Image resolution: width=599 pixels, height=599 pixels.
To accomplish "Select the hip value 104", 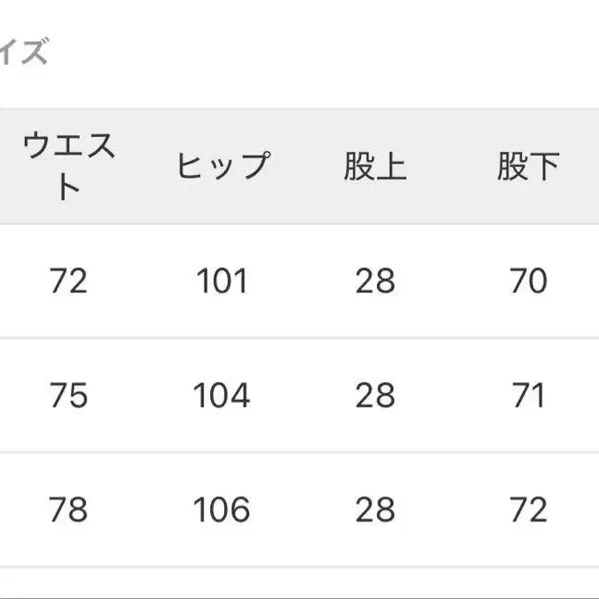I will 222,395.
